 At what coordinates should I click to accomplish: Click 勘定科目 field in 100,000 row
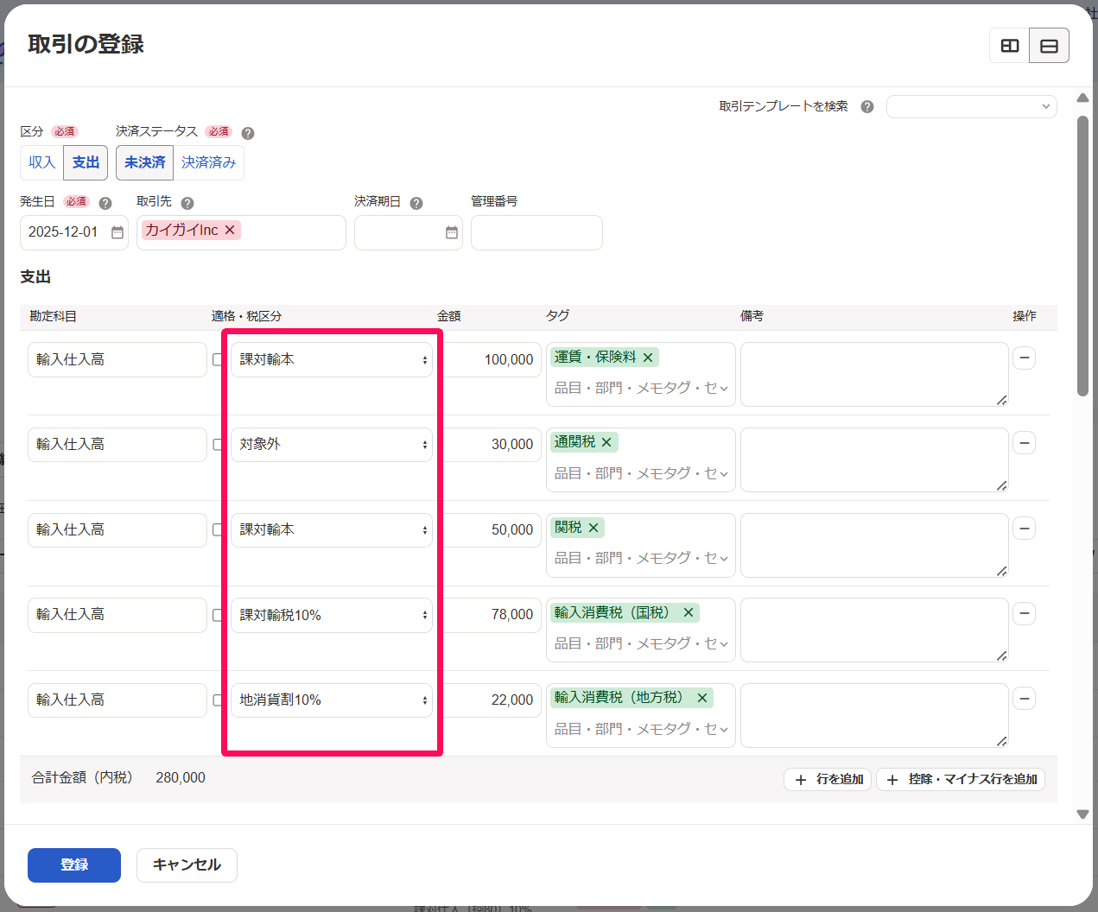click(117, 359)
